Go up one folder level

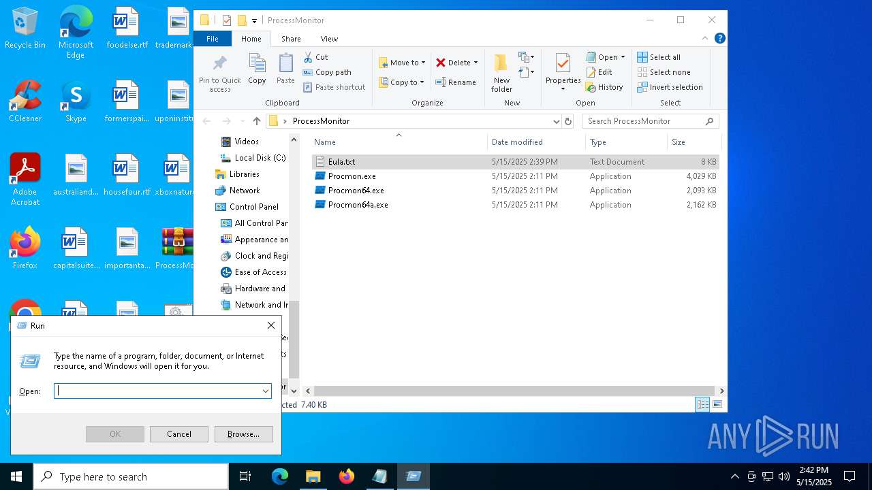click(256, 121)
